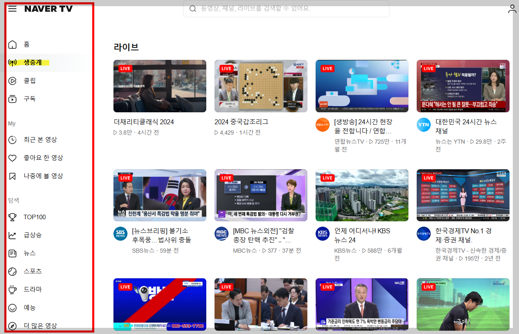Click the 뉴스는 YTN channel name
The height and width of the screenshot is (334, 519).
click(450, 141)
